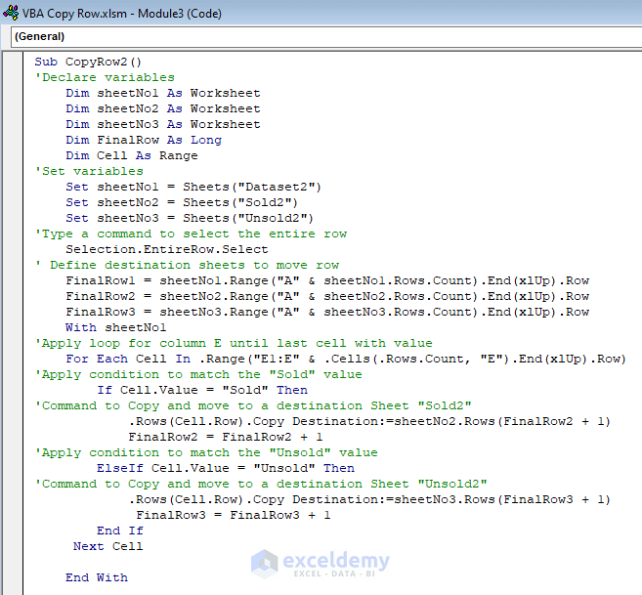Click the 'Next Cell' line

108,546
